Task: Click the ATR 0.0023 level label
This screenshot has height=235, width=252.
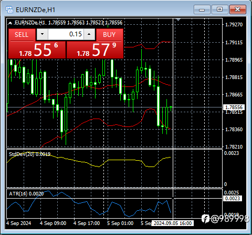Action: [233, 199]
